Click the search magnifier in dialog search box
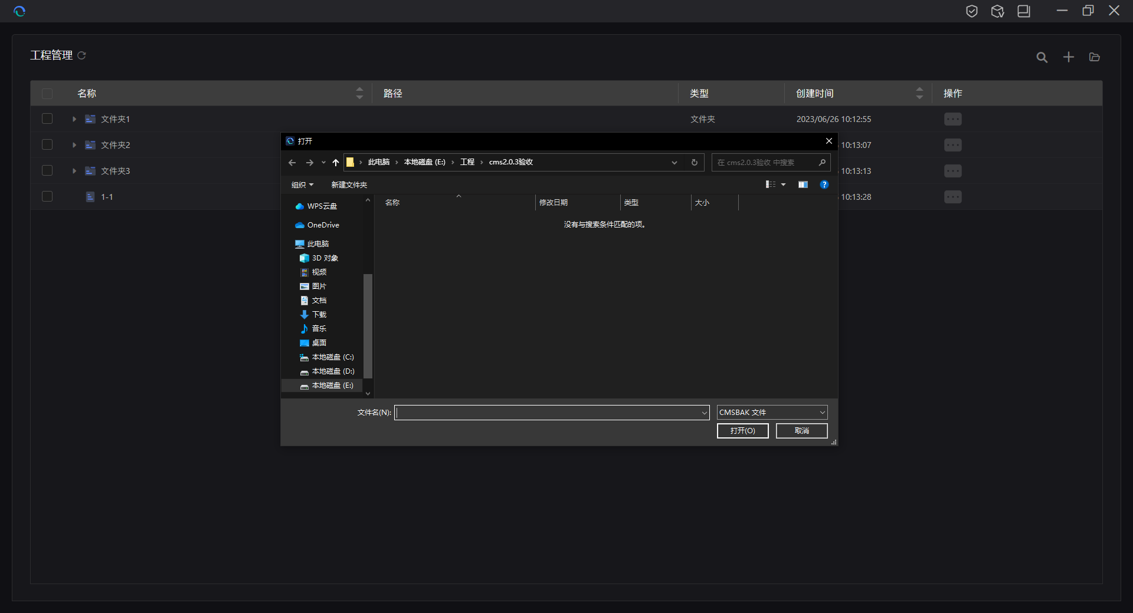This screenshot has height=613, width=1133. (822, 163)
